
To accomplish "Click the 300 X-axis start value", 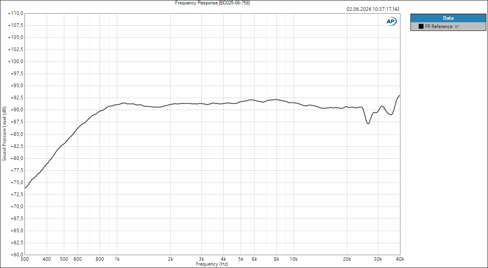I will [25, 259].
